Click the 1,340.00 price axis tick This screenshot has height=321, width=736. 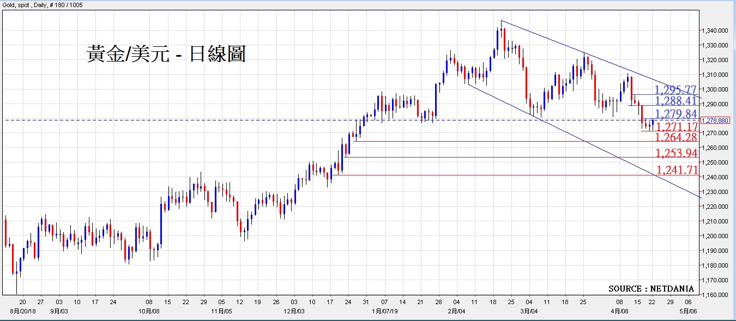click(x=715, y=31)
